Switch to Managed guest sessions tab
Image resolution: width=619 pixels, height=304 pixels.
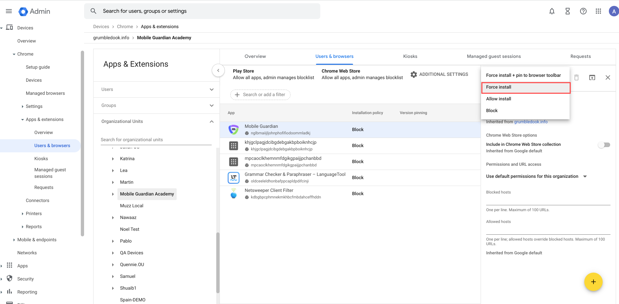point(494,56)
